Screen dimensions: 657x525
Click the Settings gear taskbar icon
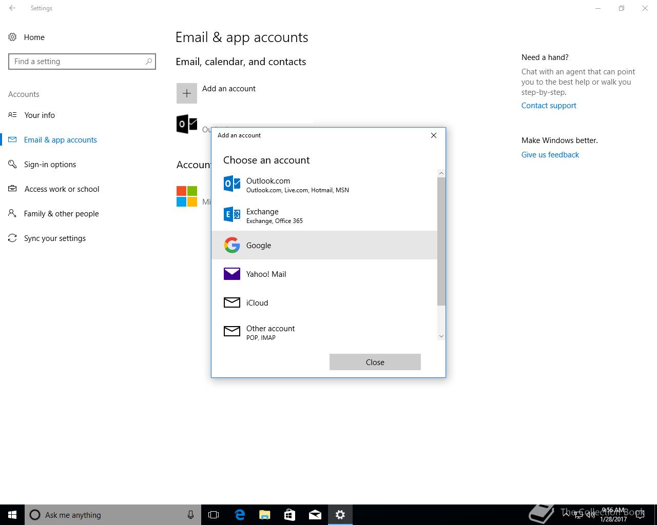coord(340,515)
